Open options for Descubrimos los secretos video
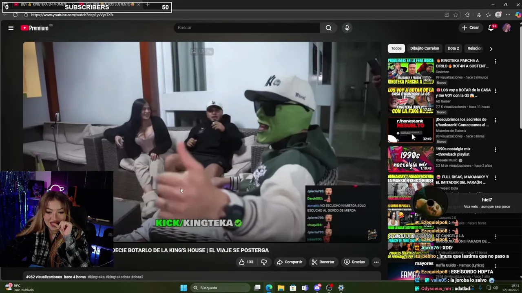Image resolution: width=522 pixels, height=293 pixels. (495, 120)
